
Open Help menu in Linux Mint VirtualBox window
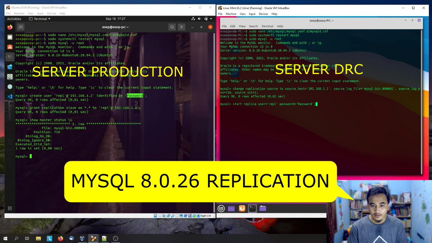(274, 14)
